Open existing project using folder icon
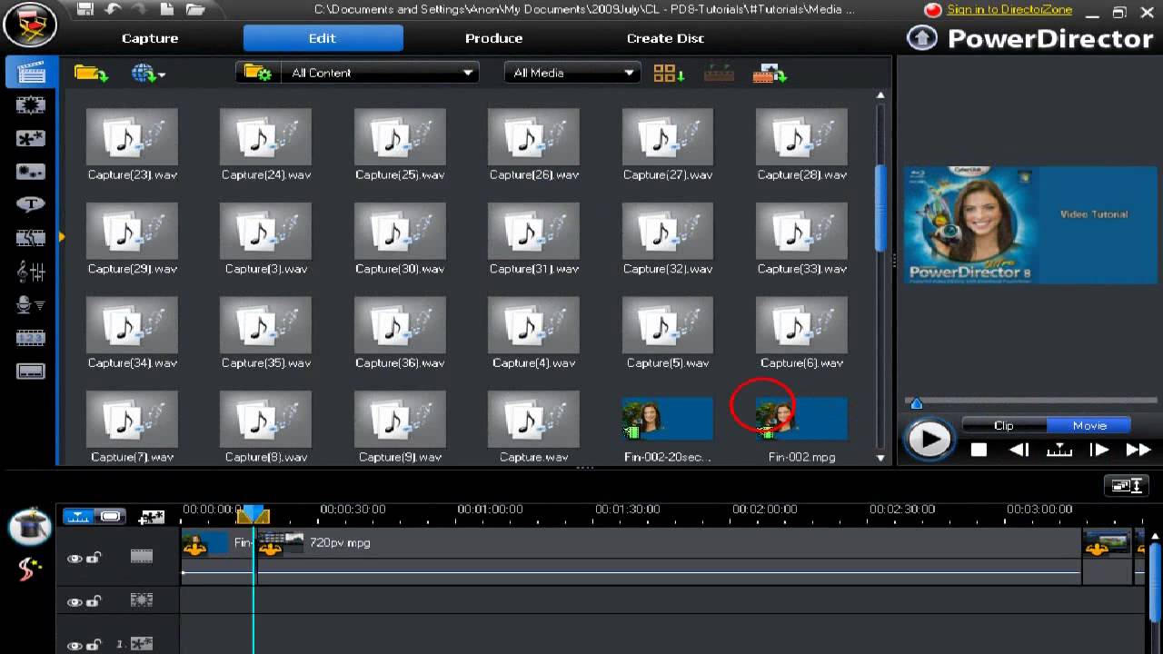 coord(195,10)
